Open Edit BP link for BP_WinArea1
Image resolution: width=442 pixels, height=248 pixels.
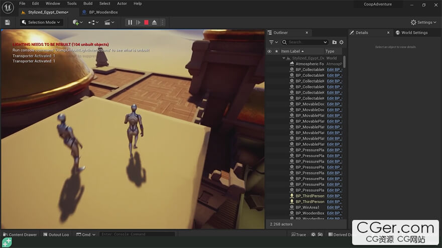coord(335,207)
